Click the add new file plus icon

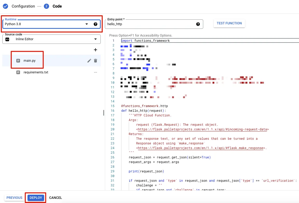point(95,50)
